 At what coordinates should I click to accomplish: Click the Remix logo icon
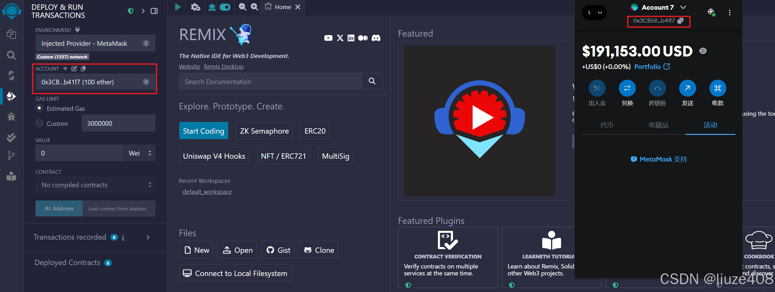point(12,11)
